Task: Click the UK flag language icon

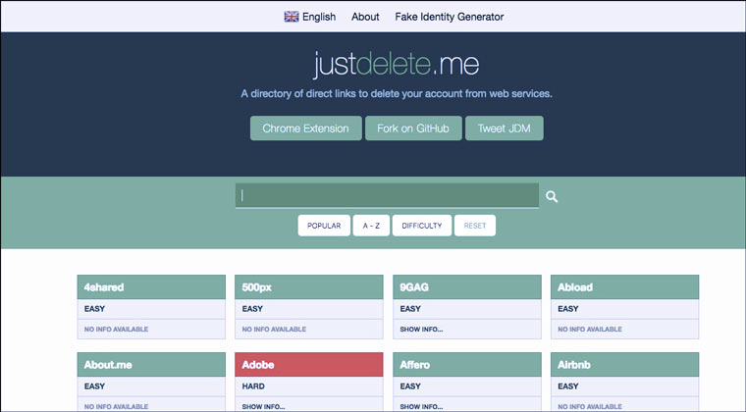Action: tap(292, 17)
